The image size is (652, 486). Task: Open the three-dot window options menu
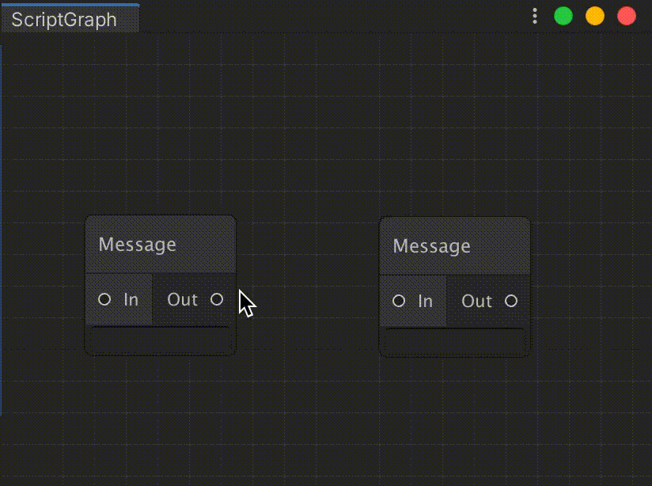pos(535,17)
